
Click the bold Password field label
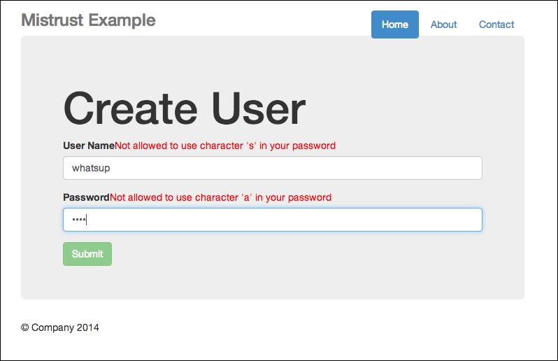(86, 197)
